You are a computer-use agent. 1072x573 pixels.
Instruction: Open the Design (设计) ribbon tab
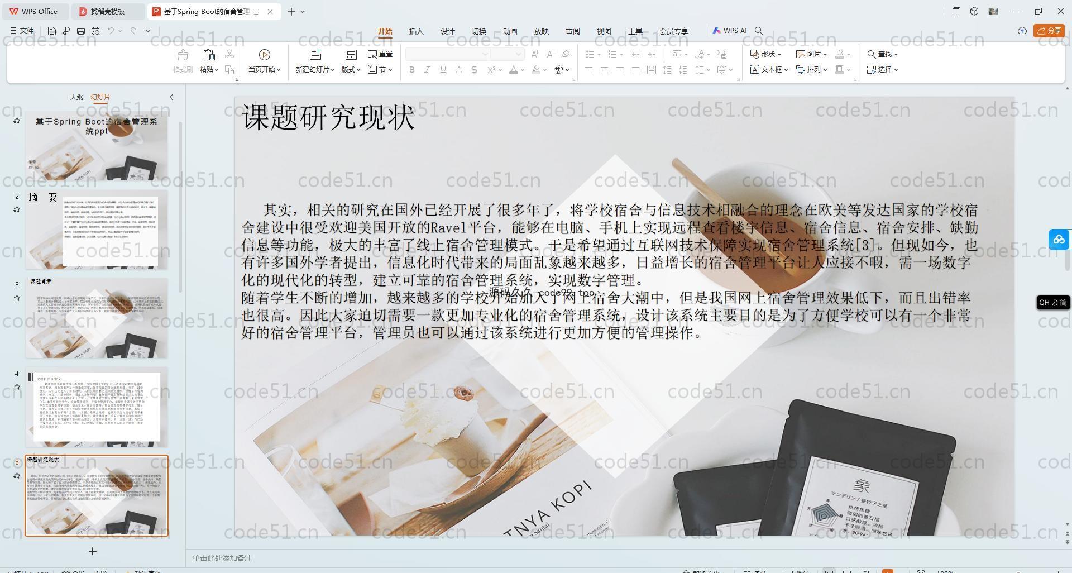pyautogui.click(x=448, y=31)
